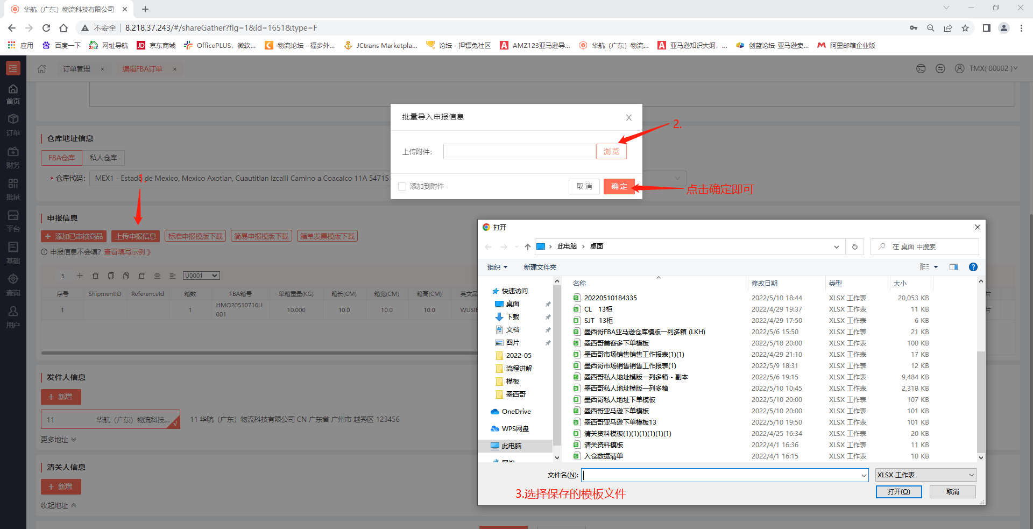The image size is (1033, 529).
Task: Open the 财务 sidebar icon
Action: point(13,158)
